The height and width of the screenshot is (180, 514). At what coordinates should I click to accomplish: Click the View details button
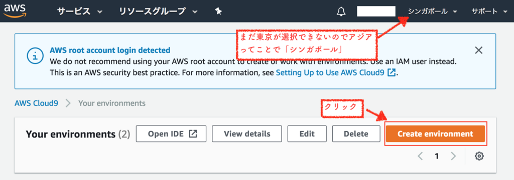pos(247,133)
